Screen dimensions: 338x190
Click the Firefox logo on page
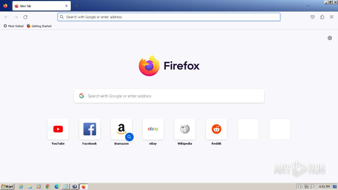tap(169, 65)
